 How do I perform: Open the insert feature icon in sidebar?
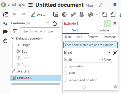[x=5, y=23]
